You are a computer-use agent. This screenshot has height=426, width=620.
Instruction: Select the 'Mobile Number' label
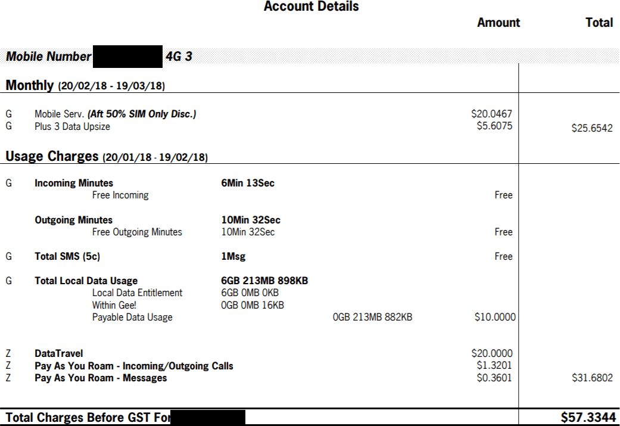click(49, 57)
